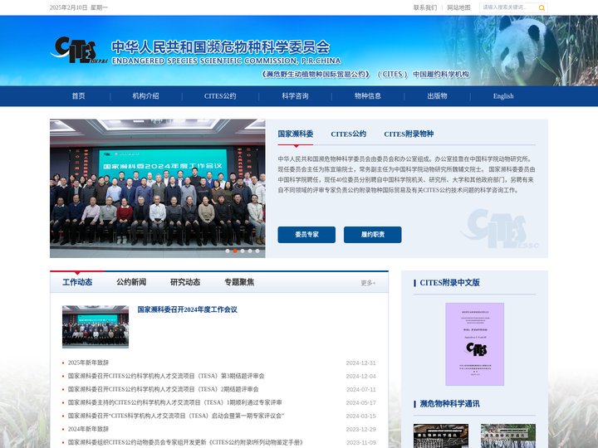The height and width of the screenshot is (448, 598).
Task: Click the date 2024-07-11
Action: point(360,390)
